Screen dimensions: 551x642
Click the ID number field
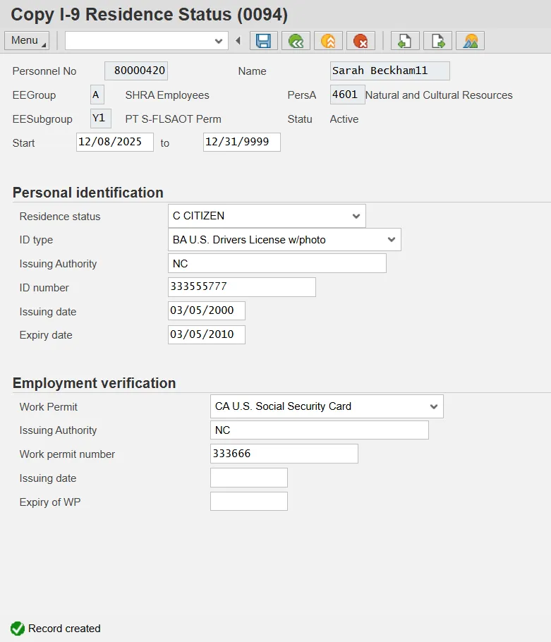coord(241,287)
